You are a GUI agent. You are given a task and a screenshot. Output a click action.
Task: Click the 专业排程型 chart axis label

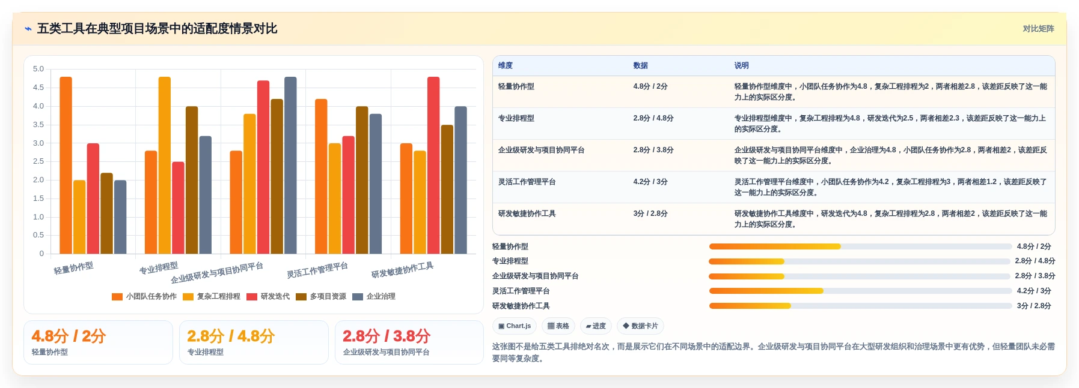coord(159,268)
